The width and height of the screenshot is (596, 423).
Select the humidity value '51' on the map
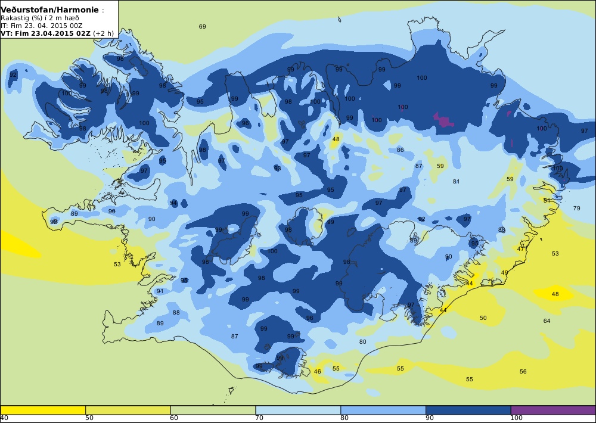coord(547,200)
